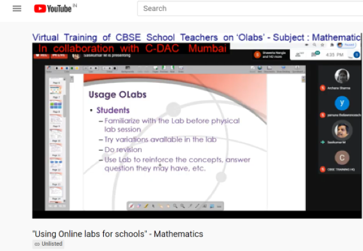The height and width of the screenshot is (251, 363).
Task: Click the CBSE TRAINING HQ participant avatar
Action: (342, 158)
